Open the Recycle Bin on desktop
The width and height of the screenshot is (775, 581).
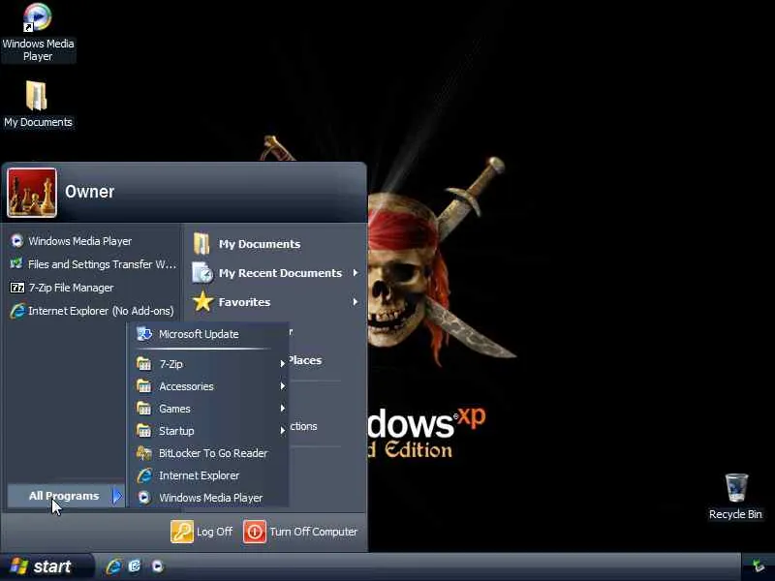735,497
